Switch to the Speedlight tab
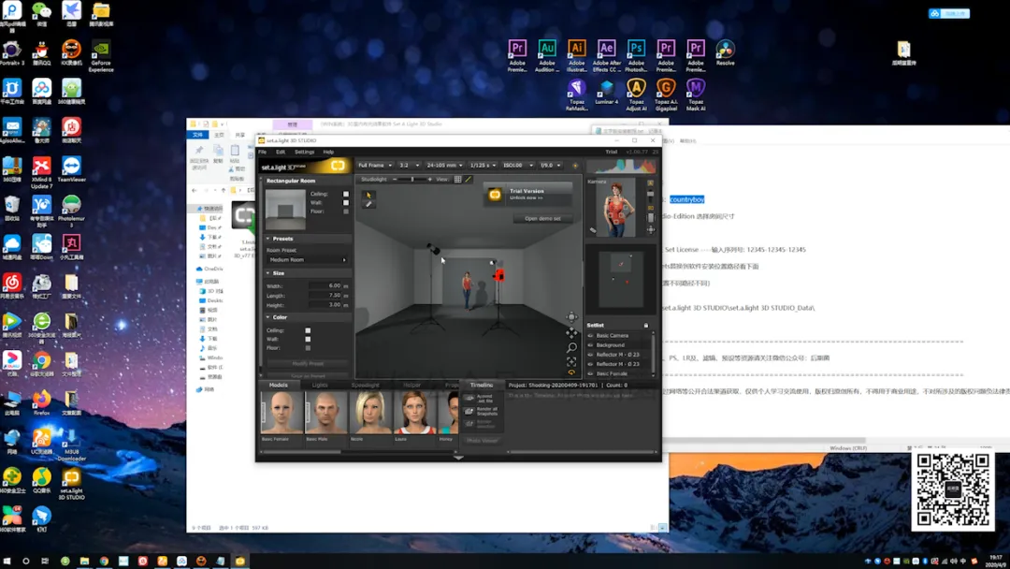Screen dimensions: 1010x569 [366, 386]
